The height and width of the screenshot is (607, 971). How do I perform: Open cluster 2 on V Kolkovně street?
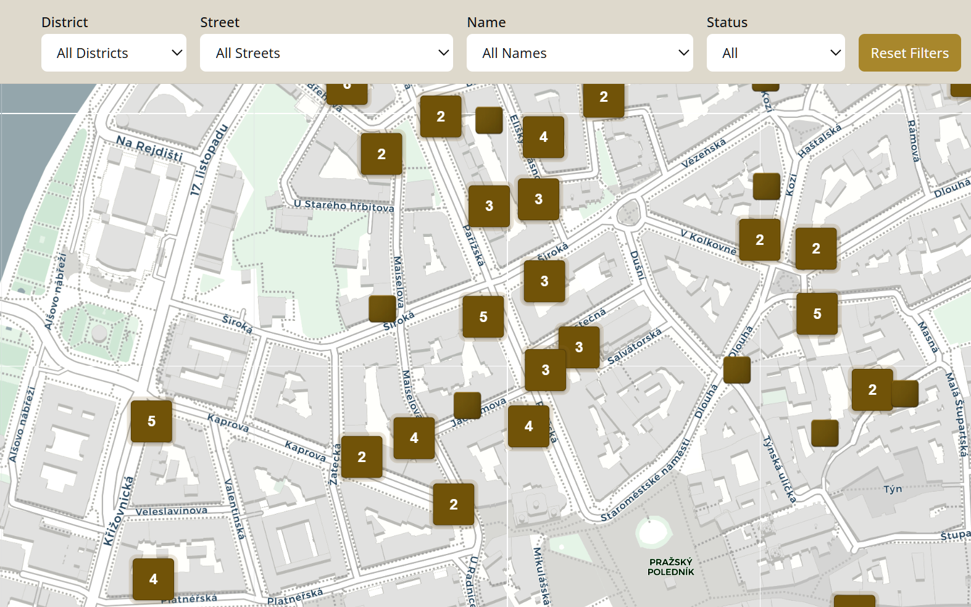click(760, 240)
